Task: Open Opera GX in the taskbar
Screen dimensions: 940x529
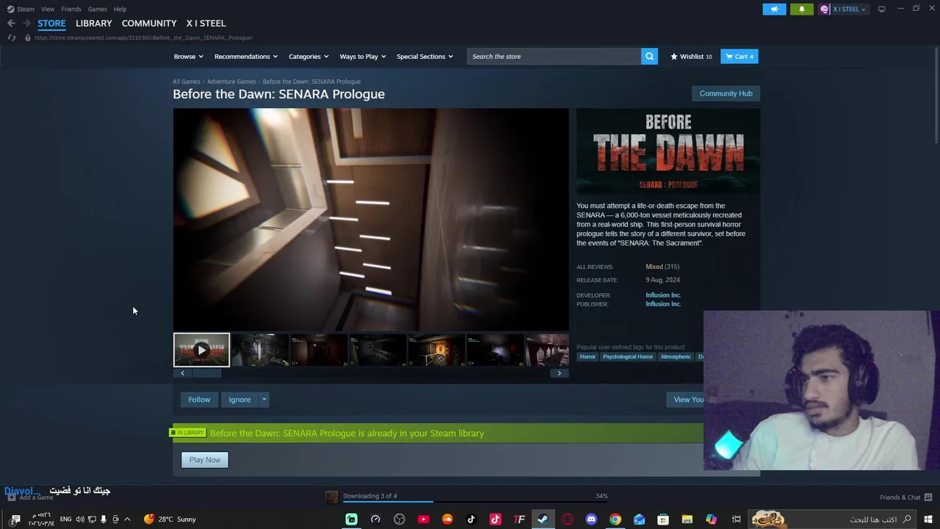Action: (567, 519)
